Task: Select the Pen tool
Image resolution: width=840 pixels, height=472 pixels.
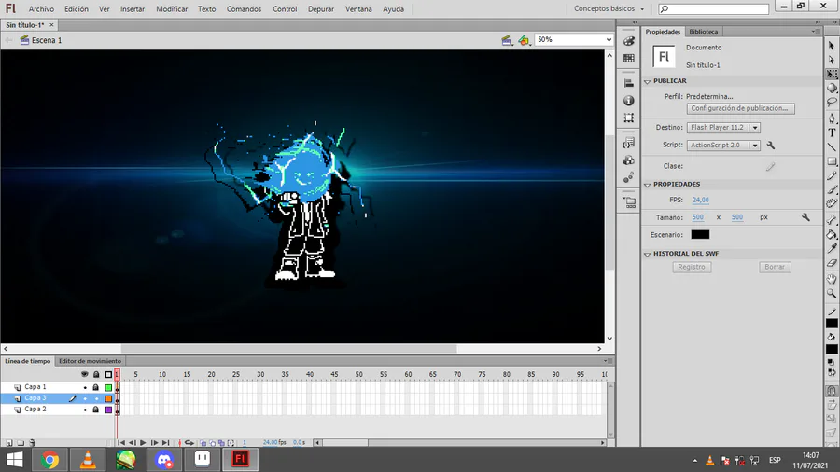Action: pyautogui.click(x=832, y=118)
